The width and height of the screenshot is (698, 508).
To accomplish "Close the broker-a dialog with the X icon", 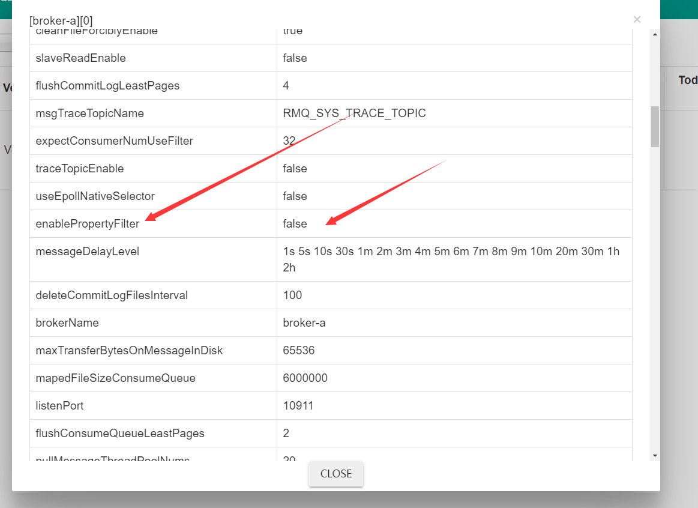I will click(x=637, y=20).
